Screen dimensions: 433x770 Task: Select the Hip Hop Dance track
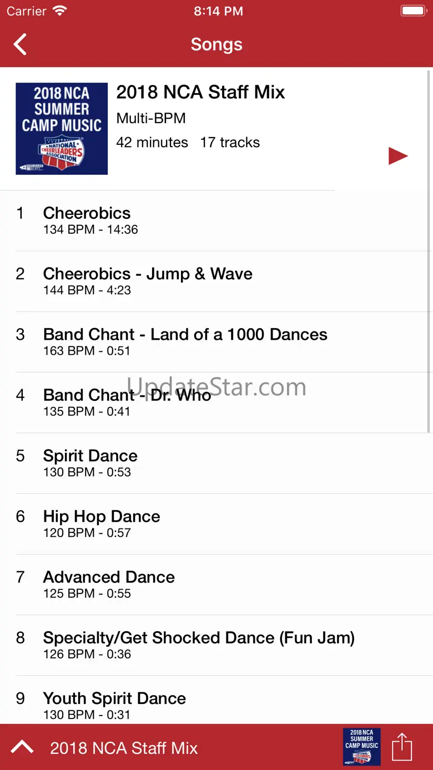point(102,523)
